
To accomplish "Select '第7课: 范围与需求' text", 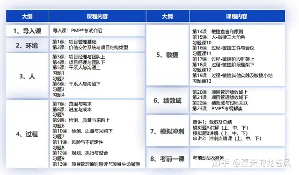I will click(x=72, y=104).
